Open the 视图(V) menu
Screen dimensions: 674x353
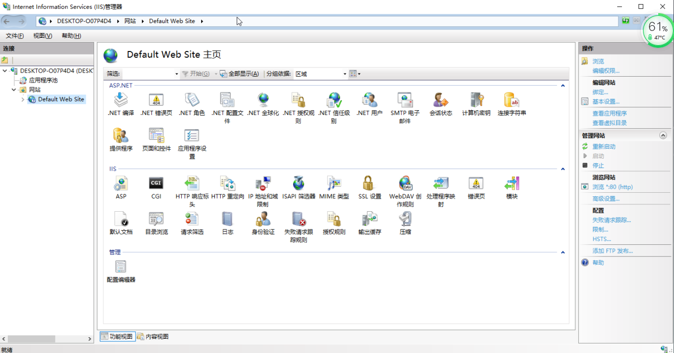(x=43, y=36)
